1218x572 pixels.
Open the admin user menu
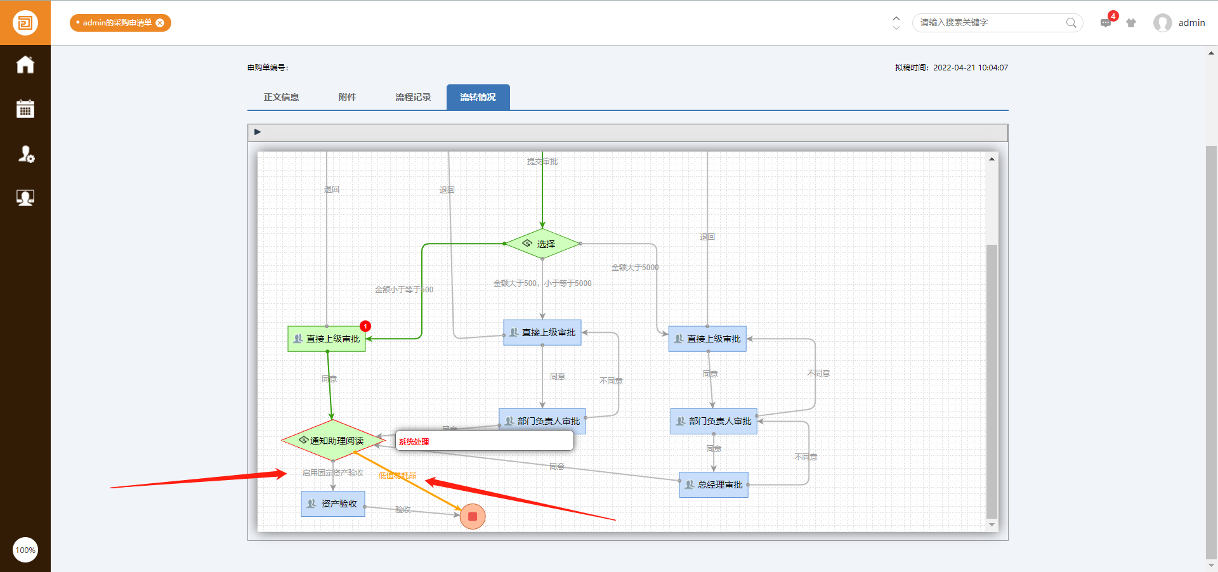coord(1179,23)
